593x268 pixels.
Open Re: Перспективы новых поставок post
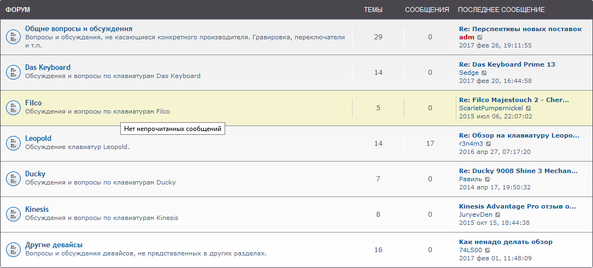pyautogui.click(x=520, y=29)
